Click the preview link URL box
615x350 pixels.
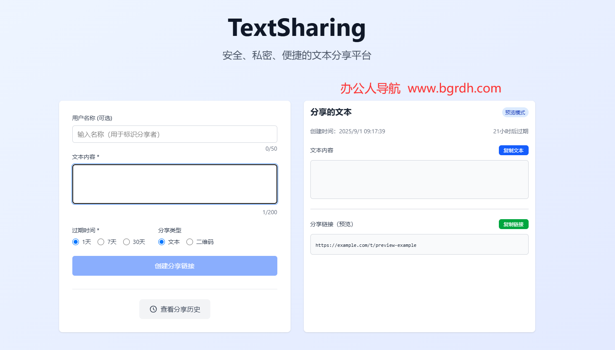[x=420, y=244]
